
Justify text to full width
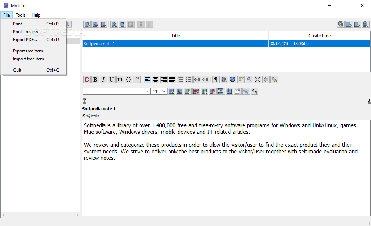[172, 80]
